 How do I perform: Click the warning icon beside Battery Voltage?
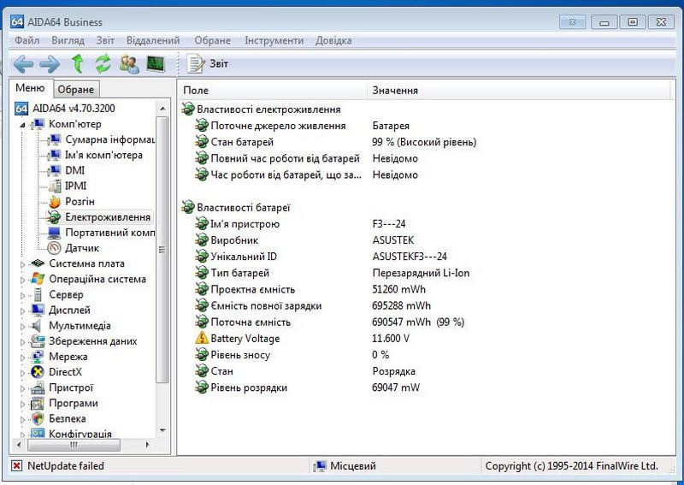202,338
